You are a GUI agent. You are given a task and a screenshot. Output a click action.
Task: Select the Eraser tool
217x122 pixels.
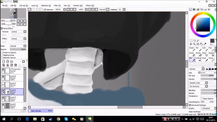(x=192, y=55)
